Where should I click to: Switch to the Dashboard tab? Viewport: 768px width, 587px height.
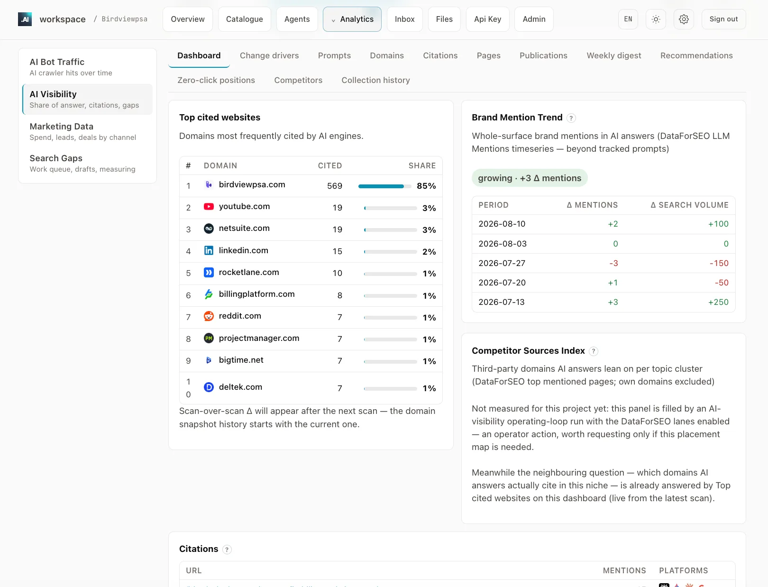pos(199,55)
